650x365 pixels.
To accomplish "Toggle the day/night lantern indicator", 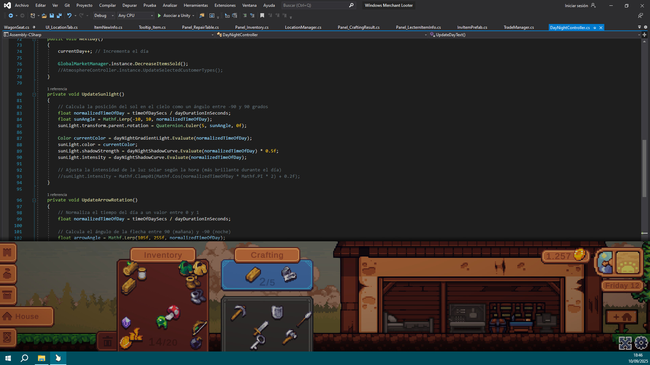I will coord(605,262).
